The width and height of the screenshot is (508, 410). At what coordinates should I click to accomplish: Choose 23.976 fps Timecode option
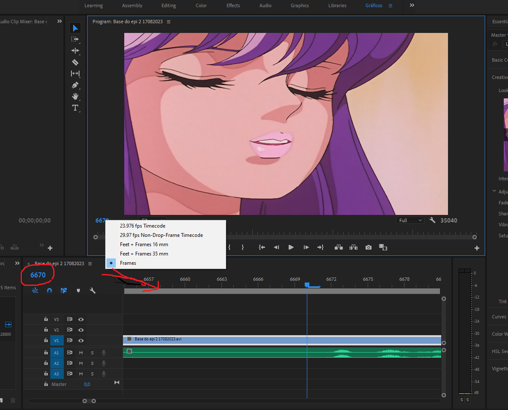coord(142,226)
